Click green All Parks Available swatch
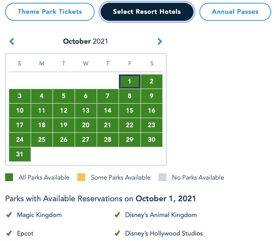 [x=9, y=177]
